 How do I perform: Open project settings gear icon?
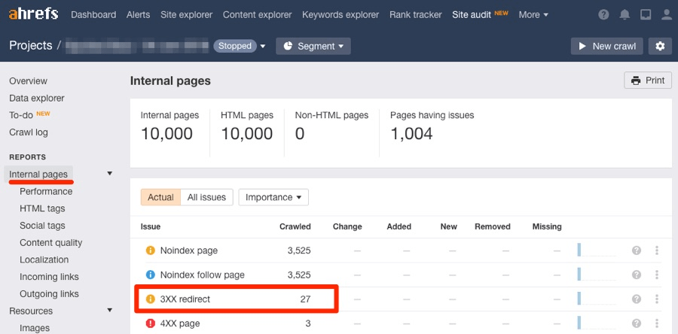(660, 46)
